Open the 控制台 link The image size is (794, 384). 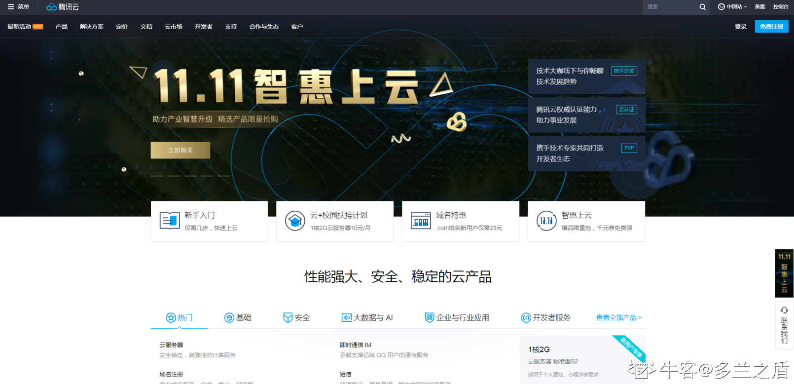coord(781,7)
